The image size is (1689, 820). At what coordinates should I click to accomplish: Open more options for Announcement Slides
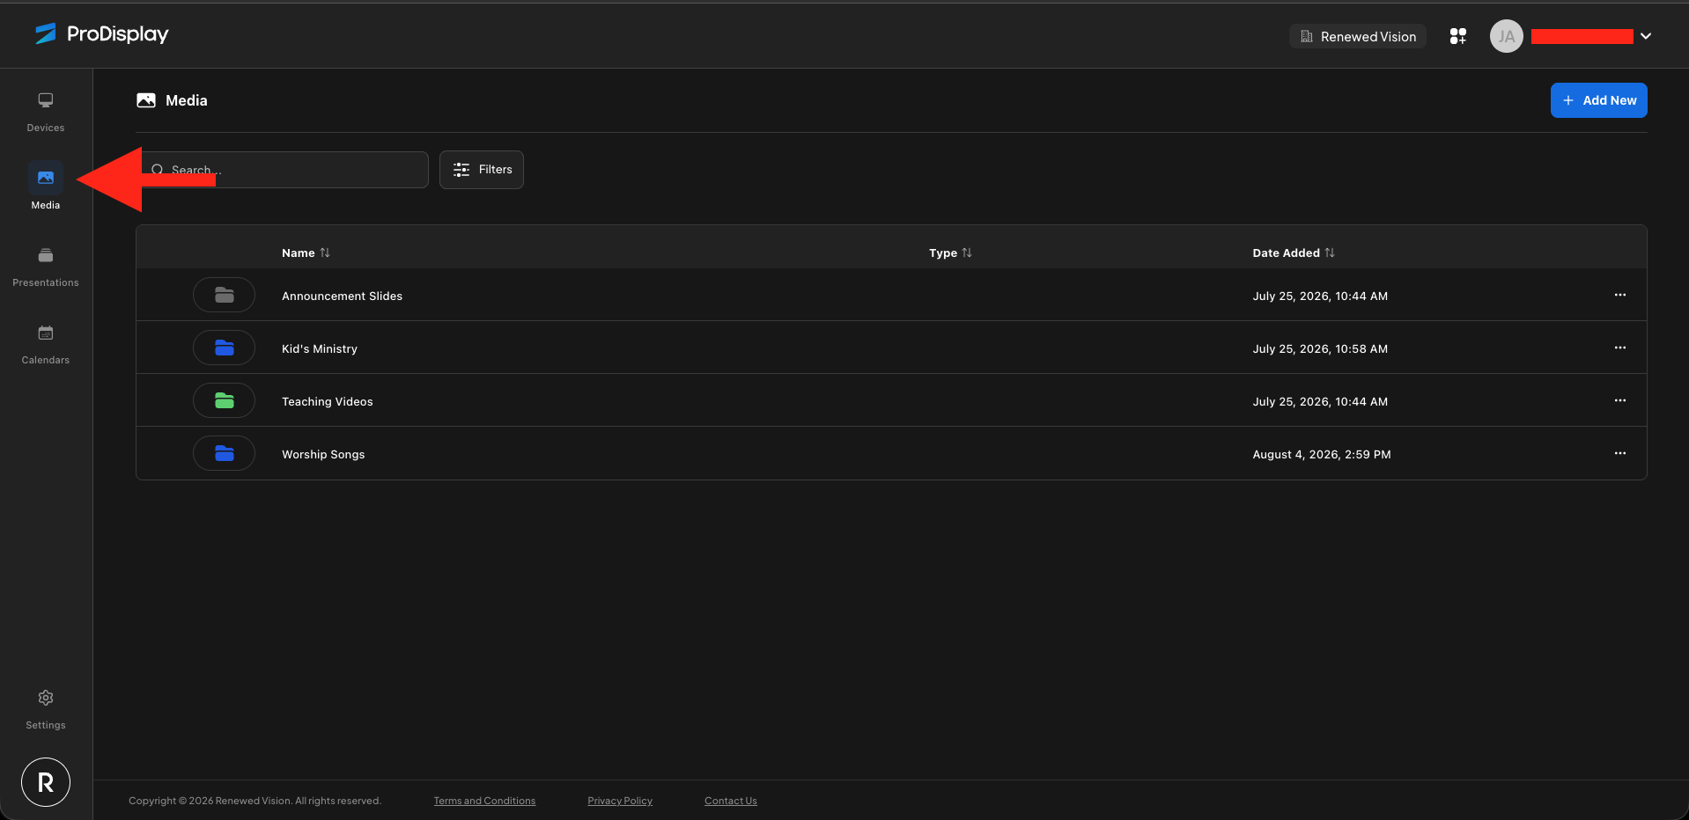pyautogui.click(x=1620, y=295)
